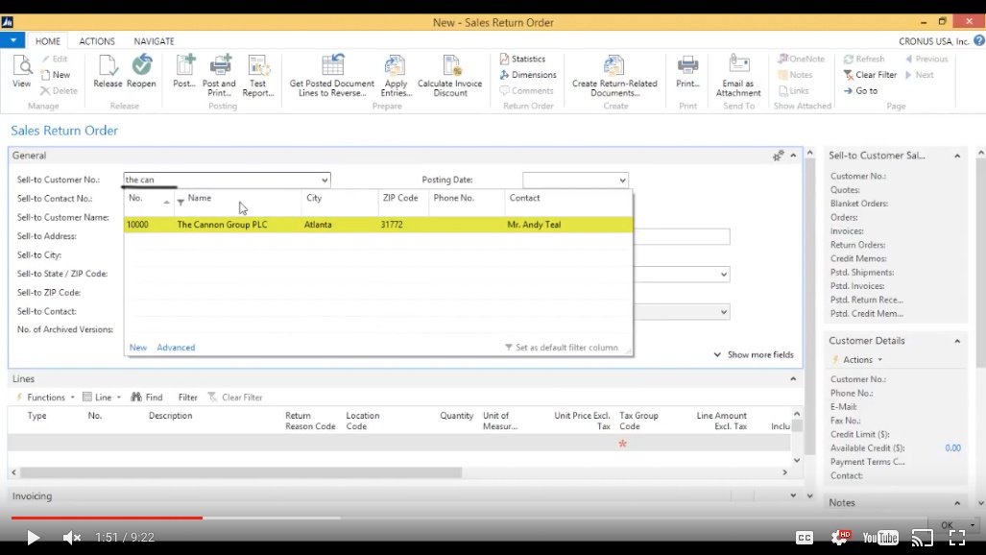Click the Previous record button

[x=926, y=60]
